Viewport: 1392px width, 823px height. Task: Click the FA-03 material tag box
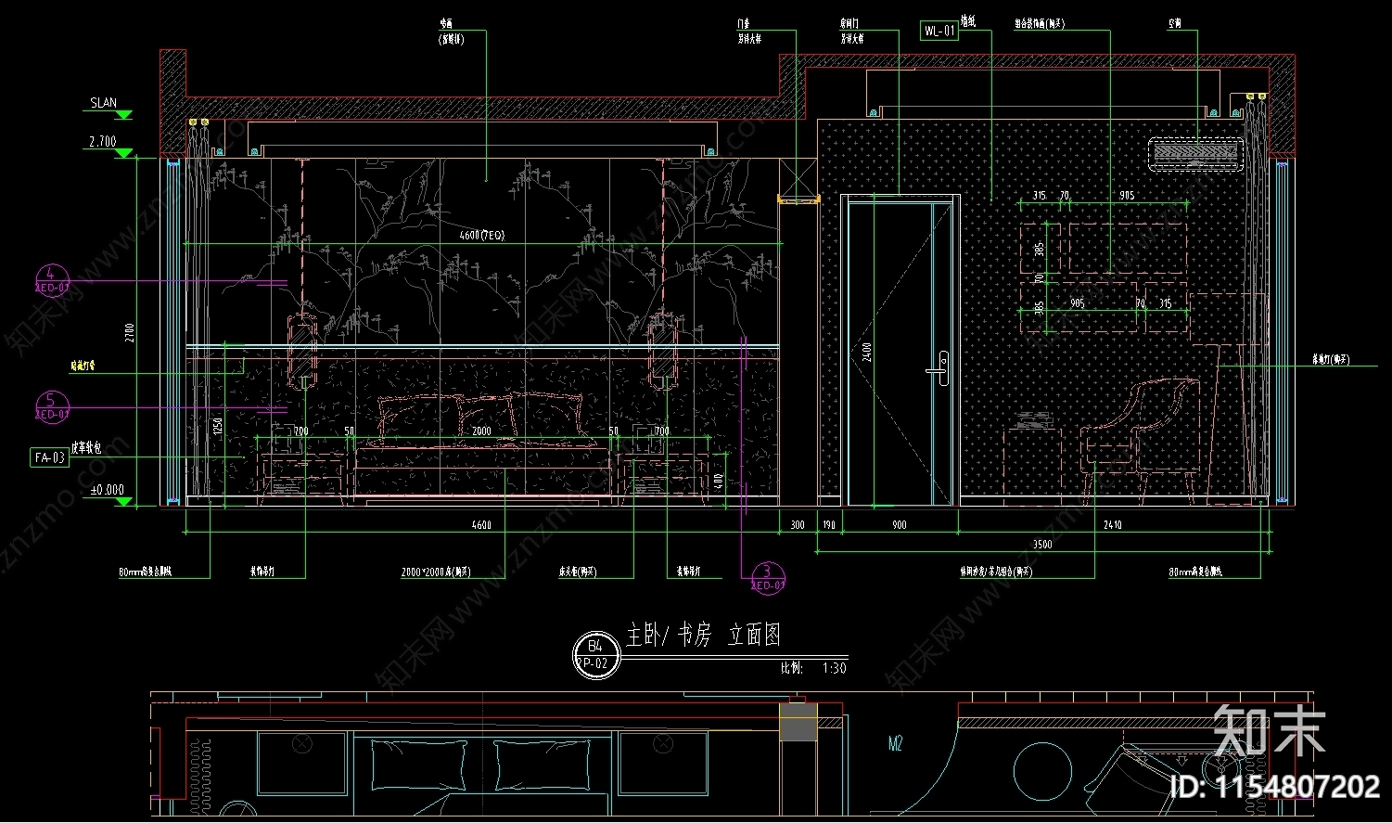(x=50, y=457)
